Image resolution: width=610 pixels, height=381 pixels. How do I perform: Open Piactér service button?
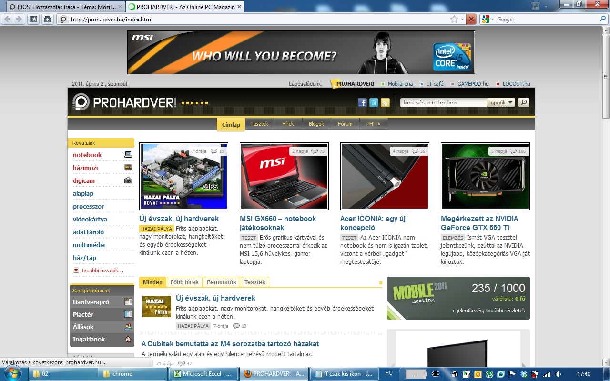click(102, 314)
